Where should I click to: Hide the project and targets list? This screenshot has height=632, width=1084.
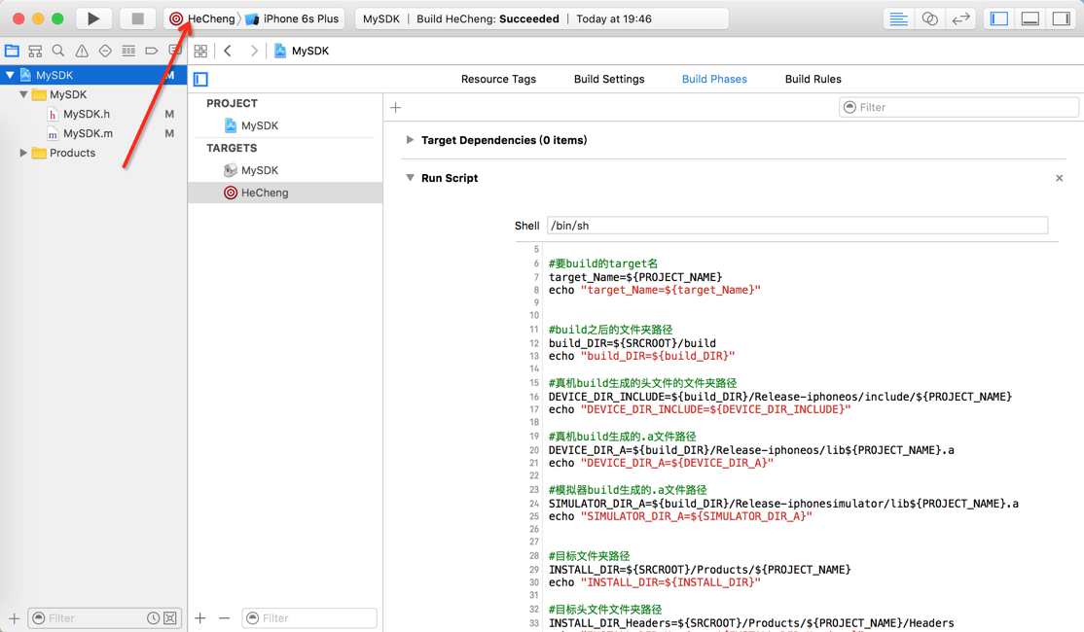pyautogui.click(x=200, y=80)
